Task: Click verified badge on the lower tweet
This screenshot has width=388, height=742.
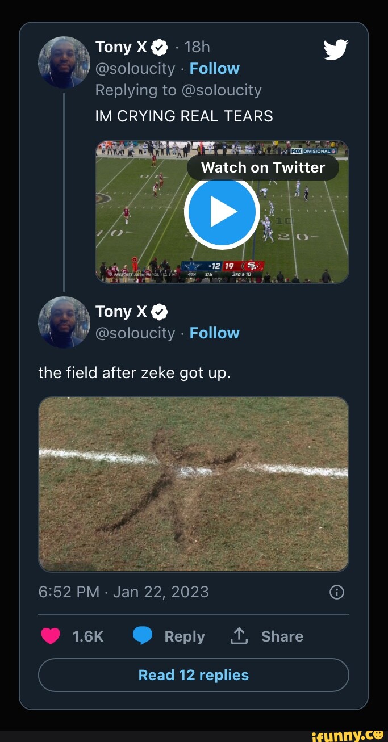Action: point(160,311)
